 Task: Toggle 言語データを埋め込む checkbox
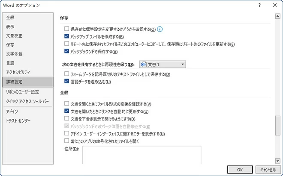click(66, 82)
